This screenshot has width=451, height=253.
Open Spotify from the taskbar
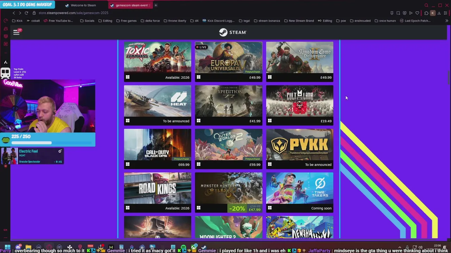(x=183, y=247)
